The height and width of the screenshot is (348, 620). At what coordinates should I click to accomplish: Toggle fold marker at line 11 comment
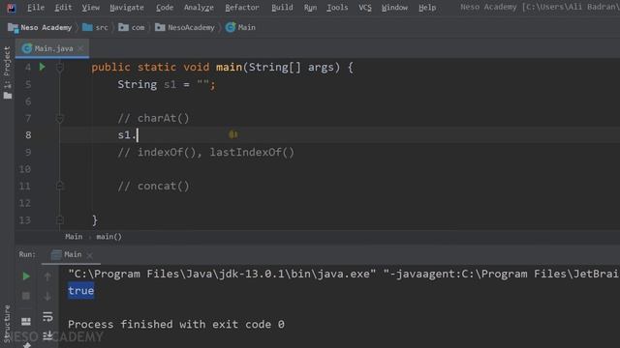(x=60, y=186)
